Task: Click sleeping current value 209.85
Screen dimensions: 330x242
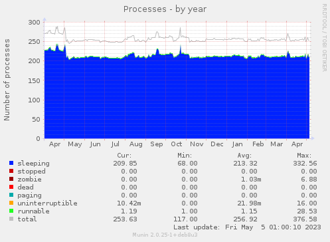Action: 125,164
